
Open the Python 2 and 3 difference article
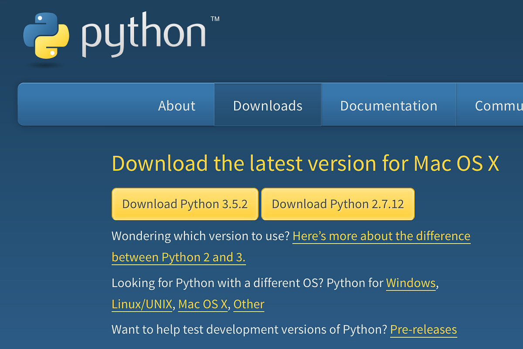tap(381, 236)
